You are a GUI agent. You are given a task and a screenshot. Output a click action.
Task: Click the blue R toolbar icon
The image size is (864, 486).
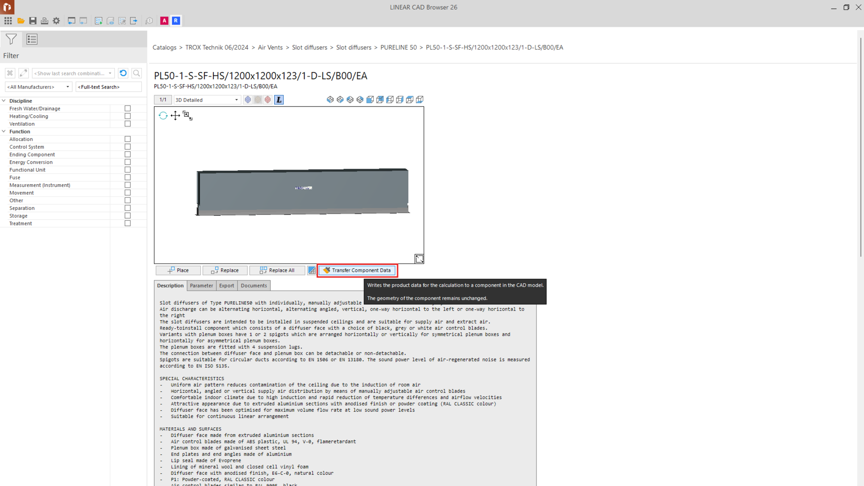pyautogui.click(x=176, y=21)
